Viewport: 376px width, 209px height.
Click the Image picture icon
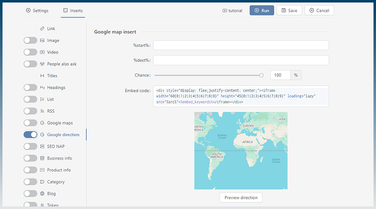click(x=42, y=40)
